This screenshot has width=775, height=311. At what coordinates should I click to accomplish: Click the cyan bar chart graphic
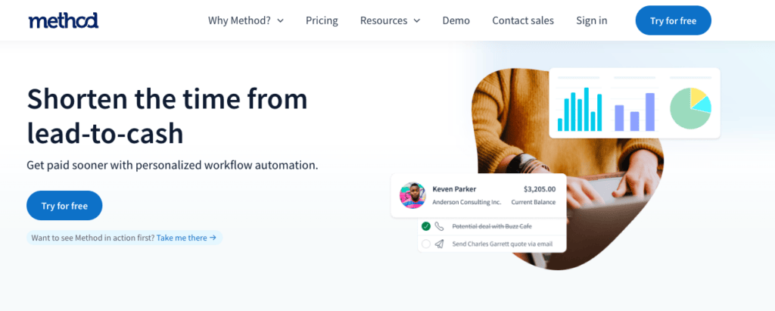click(580, 109)
